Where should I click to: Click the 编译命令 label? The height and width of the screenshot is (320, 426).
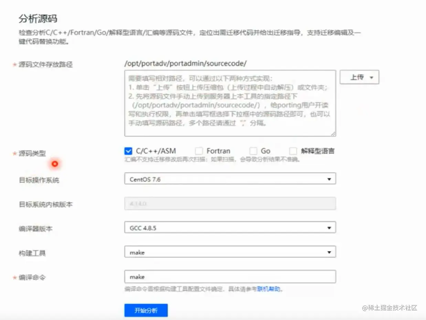32,277
